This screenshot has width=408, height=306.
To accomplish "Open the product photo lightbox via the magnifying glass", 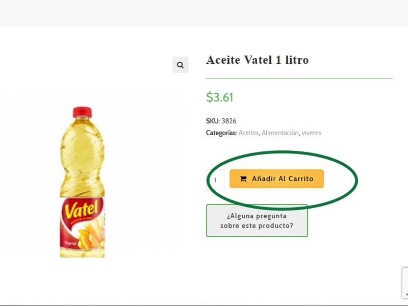I will (180, 65).
